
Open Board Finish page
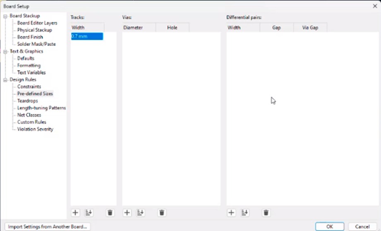(30, 37)
